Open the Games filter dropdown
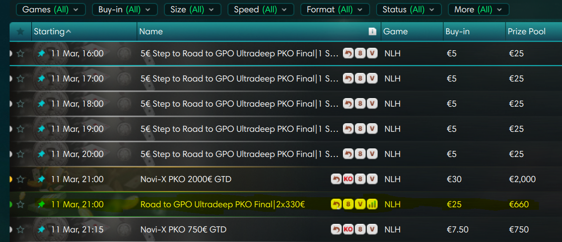Screen dimensions: 562x242 [x=50, y=10]
